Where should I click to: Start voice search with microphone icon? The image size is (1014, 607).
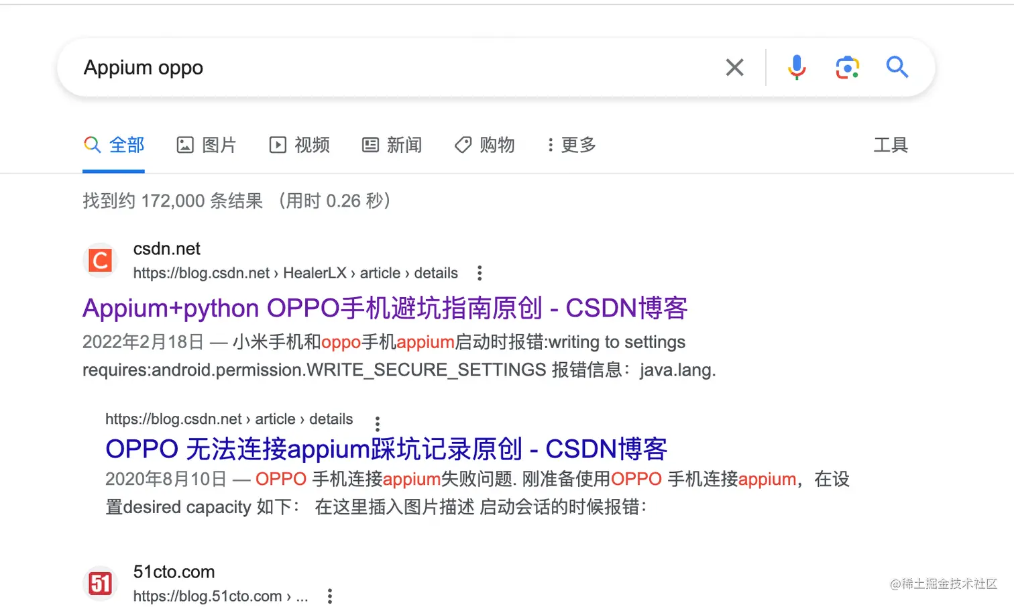[797, 67]
